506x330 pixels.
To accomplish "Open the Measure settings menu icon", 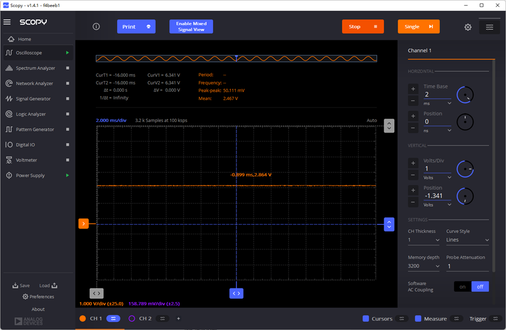I will [456, 318].
